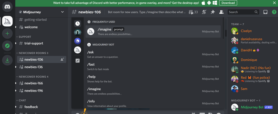The height and width of the screenshot is (114, 278).
Task: Toggle notification mute bell for channel
Action: (x=204, y=12)
